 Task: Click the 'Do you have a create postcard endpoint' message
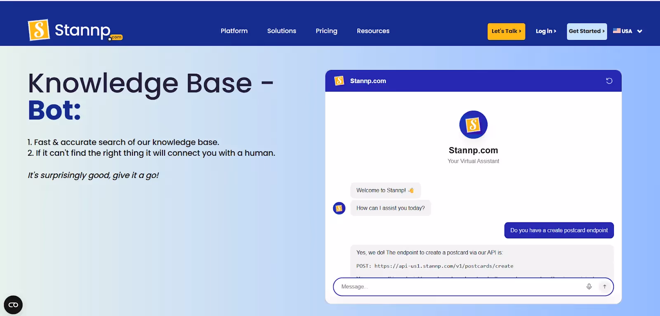(x=559, y=230)
